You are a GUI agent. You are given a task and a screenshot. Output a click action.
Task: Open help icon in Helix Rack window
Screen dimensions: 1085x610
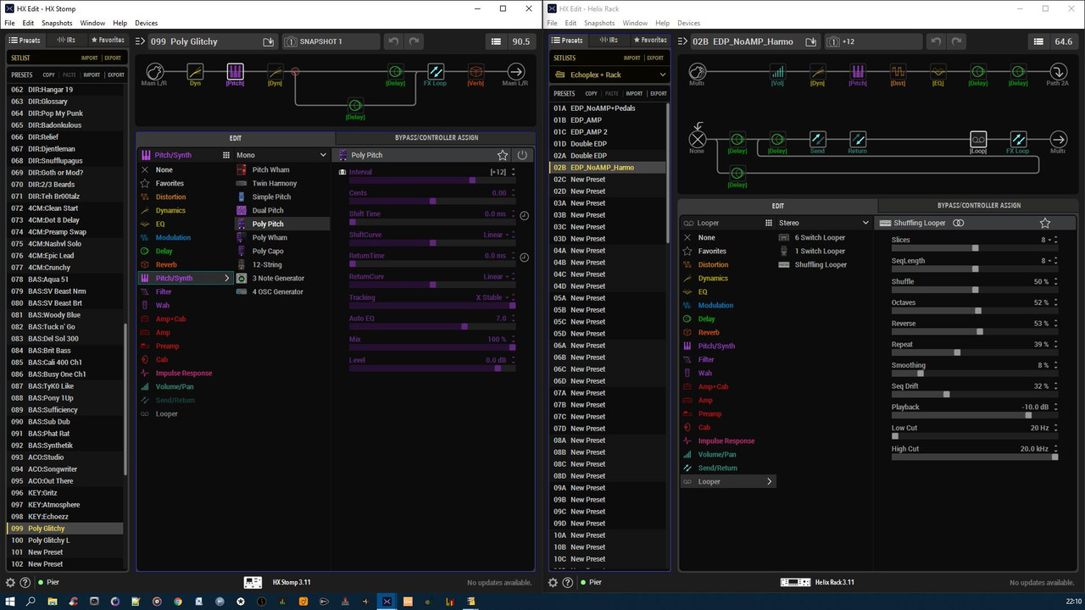567,583
